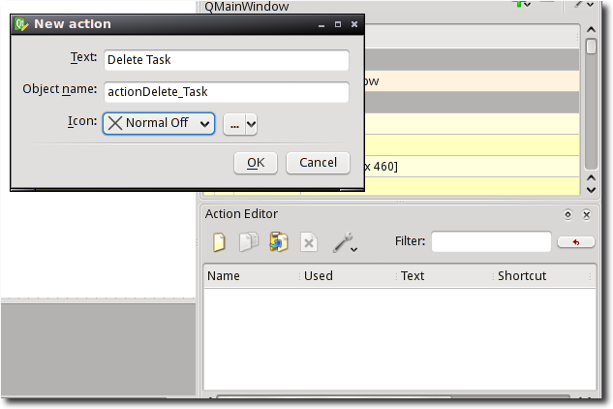Close the Action Editor panel
Viewport: 613px width, 409px height.
tap(586, 214)
